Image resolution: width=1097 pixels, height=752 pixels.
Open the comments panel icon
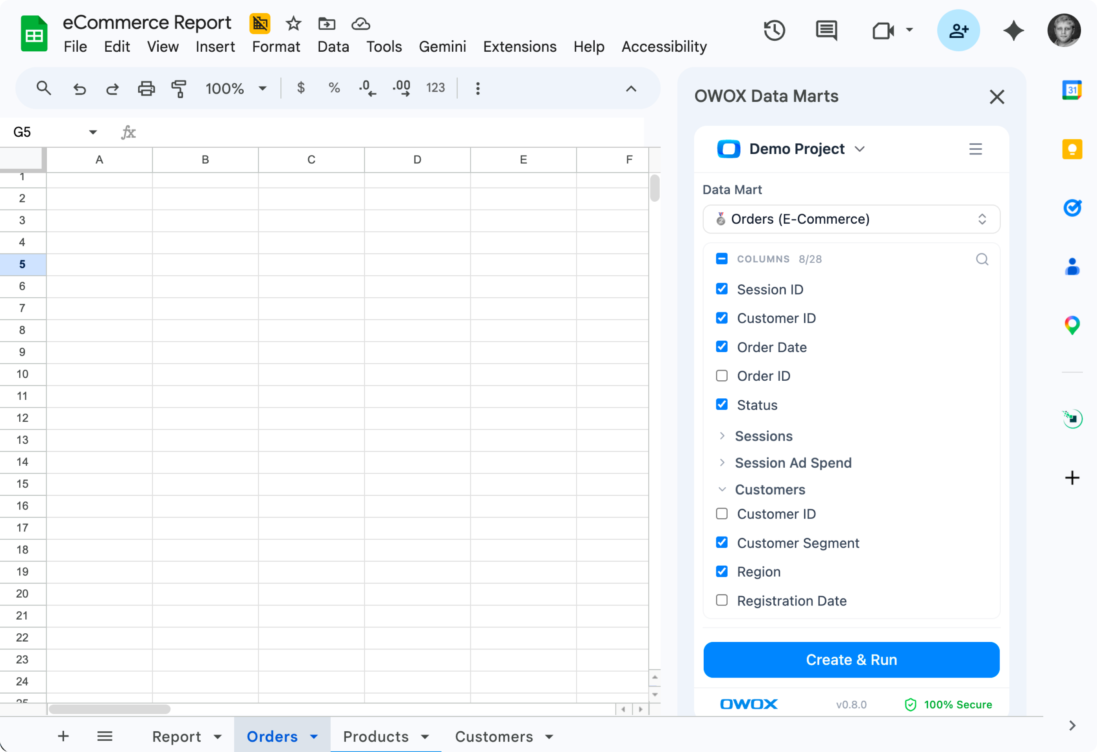827,31
